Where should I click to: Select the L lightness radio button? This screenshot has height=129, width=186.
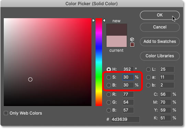pyautogui.click(x=148, y=69)
